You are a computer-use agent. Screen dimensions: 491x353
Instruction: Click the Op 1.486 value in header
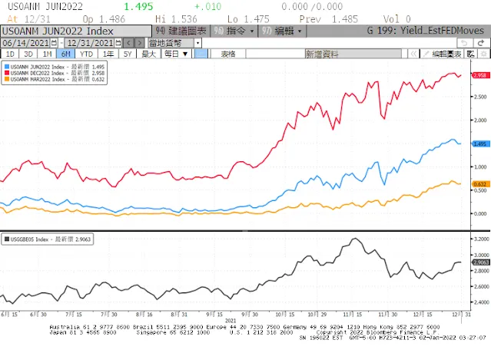(x=104, y=19)
